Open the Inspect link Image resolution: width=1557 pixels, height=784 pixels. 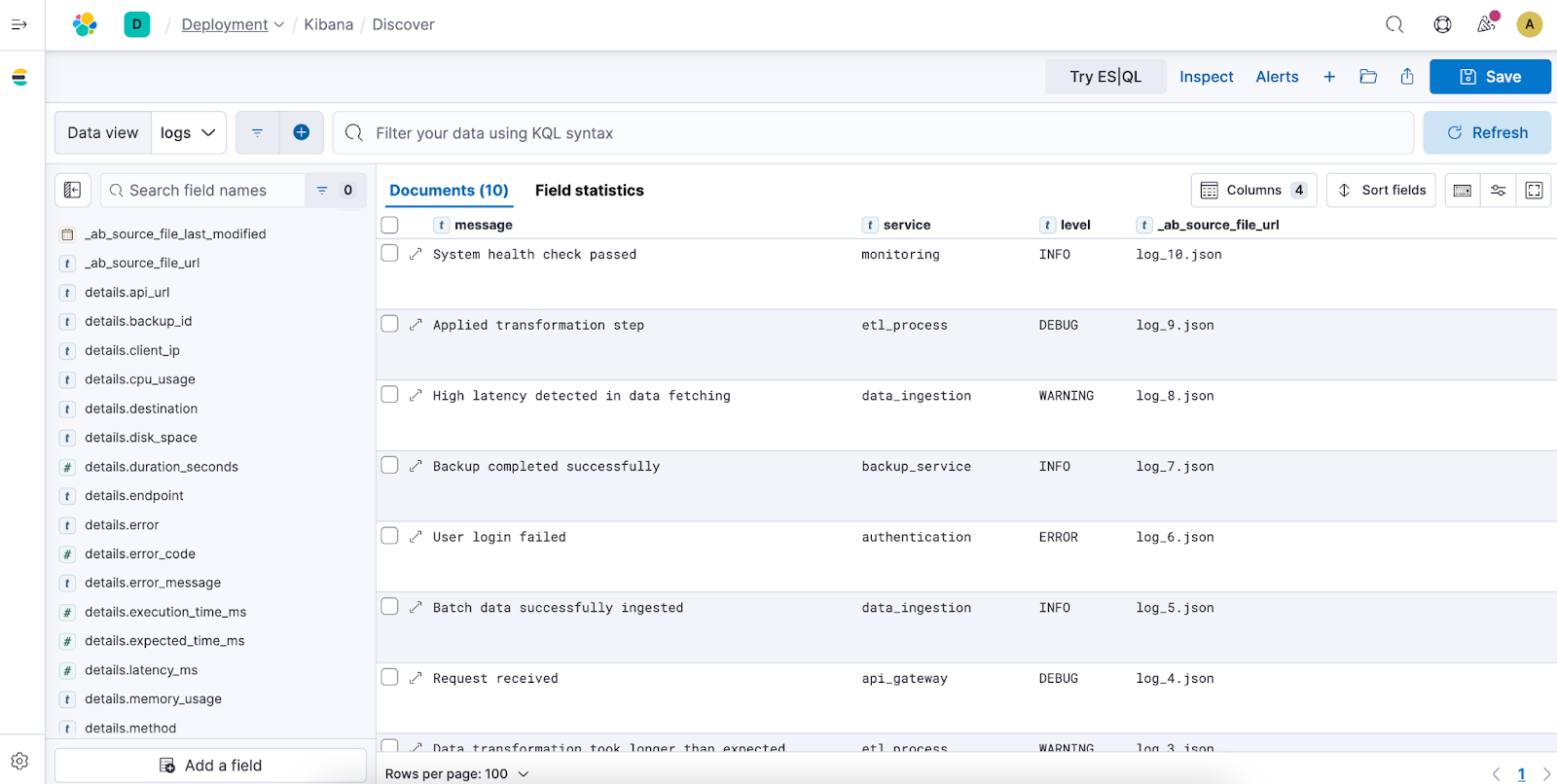(x=1206, y=77)
